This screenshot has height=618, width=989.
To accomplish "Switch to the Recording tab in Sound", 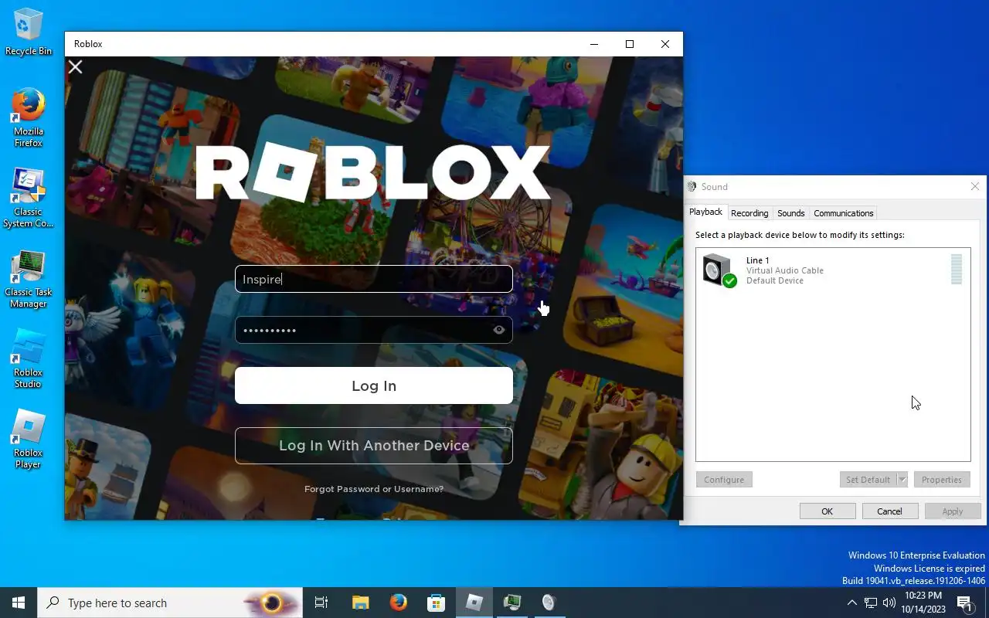I will tap(749, 213).
